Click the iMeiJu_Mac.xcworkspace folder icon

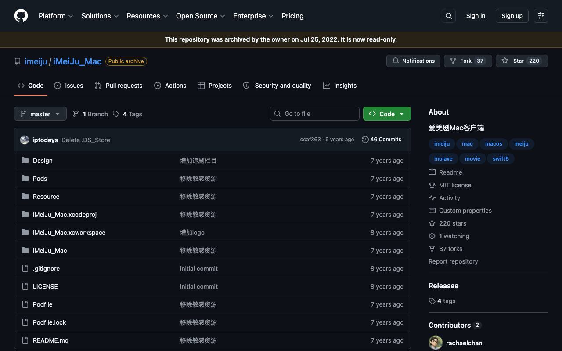point(25,233)
